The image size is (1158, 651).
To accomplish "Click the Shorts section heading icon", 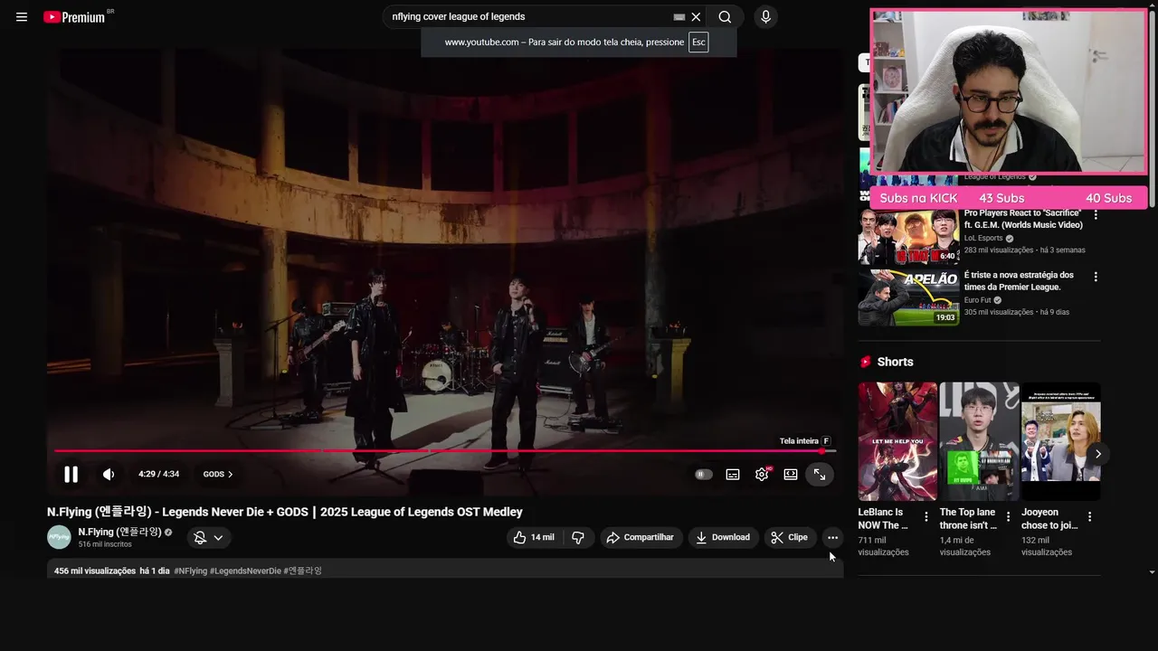I will point(866,362).
